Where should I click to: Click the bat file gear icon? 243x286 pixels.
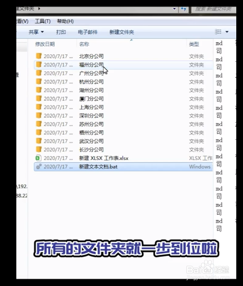[x=38, y=167]
